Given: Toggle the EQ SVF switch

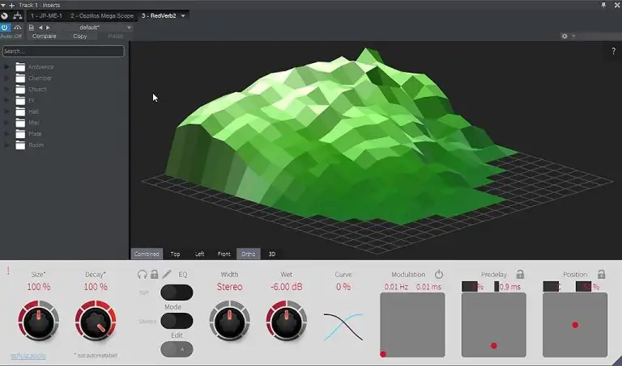Looking at the screenshot, I should (177, 292).
